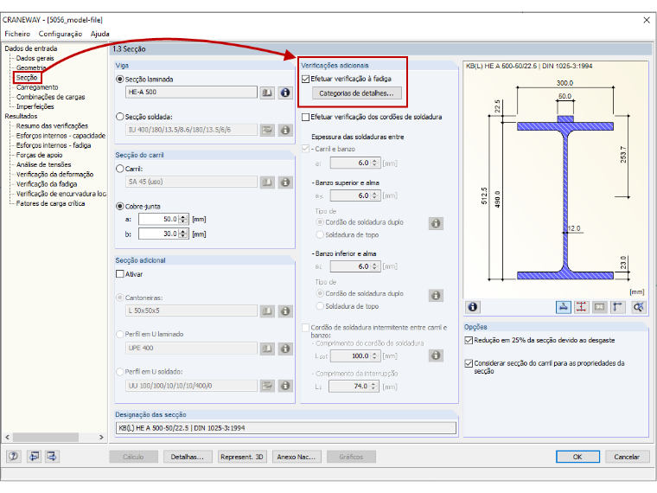Click the HE-A 500 section input field
The height and width of the screenshot is (493, 657).
[191, 93]
